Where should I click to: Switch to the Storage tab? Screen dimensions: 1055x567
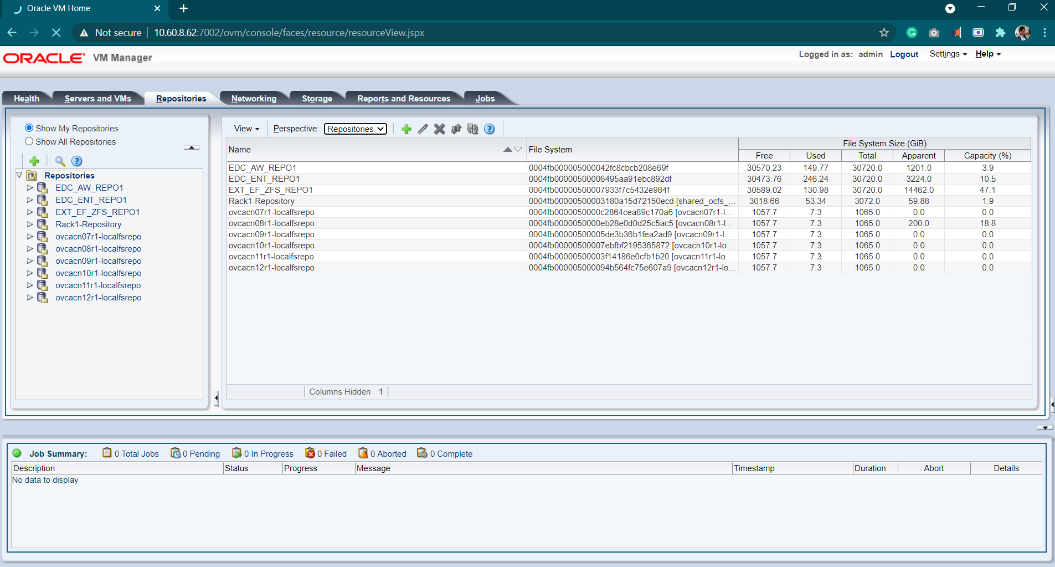[317, 98]
